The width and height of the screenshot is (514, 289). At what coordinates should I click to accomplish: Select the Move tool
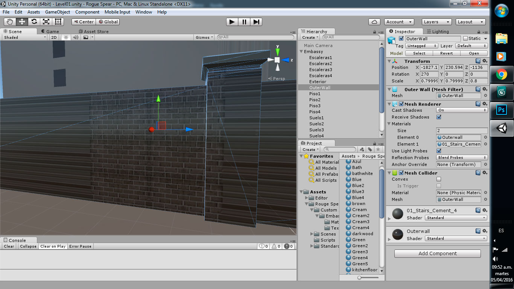22,22
